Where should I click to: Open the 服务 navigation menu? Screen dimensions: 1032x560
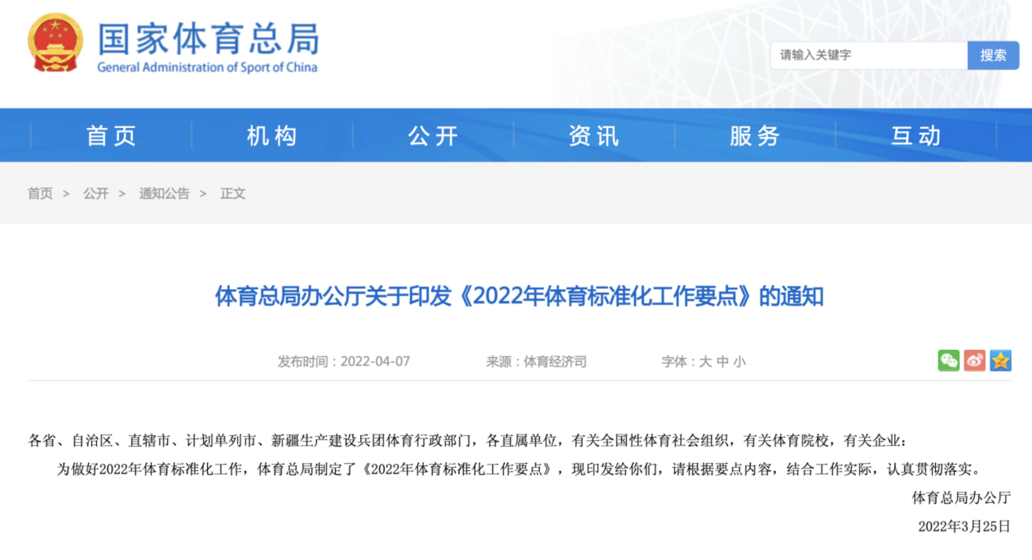pos(755,135)
